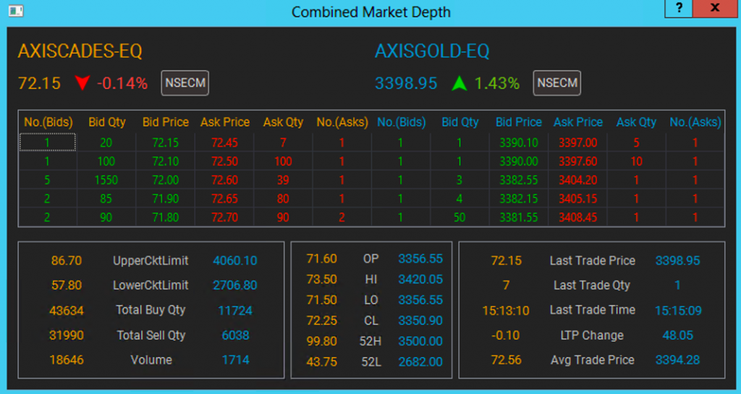This screenshot has width=741, height=394.
Task: Click the green up arrow beside 1.43%
Action: coord(459,83)
